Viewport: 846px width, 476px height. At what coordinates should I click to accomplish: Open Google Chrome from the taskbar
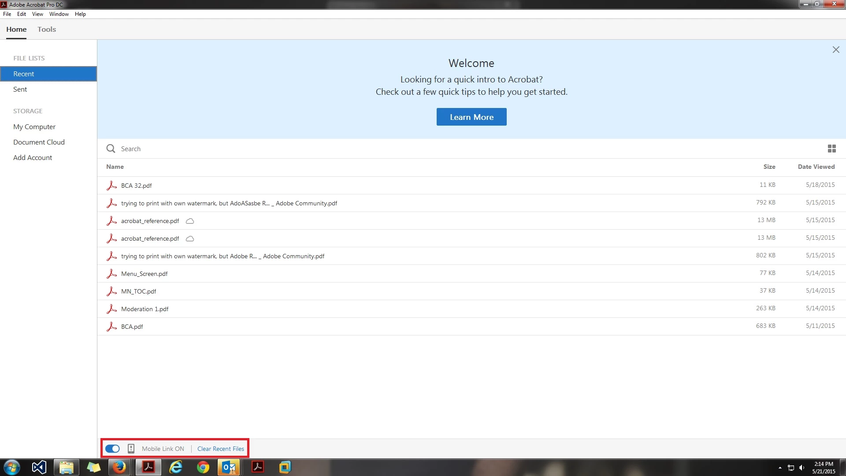(203, 467)
